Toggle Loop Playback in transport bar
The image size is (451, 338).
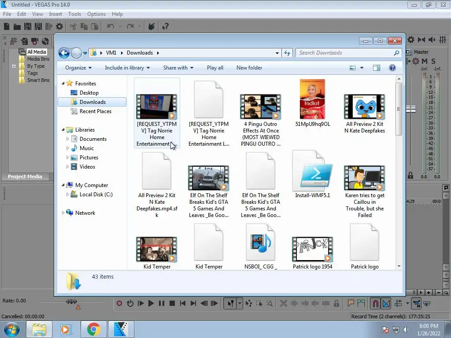pyautogui.click(x=130, y=303)
